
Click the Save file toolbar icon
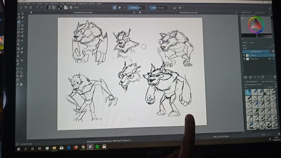coord(31,7)
